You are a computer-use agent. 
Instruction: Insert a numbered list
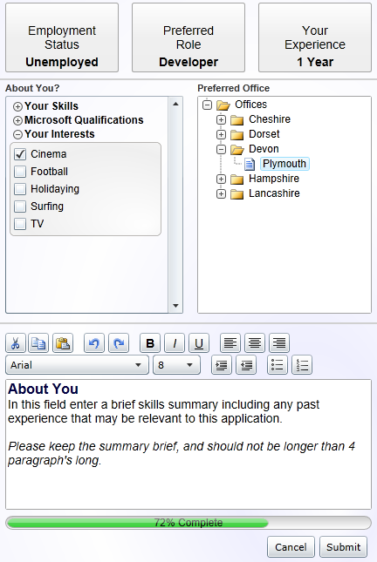(x=302, y=365)
